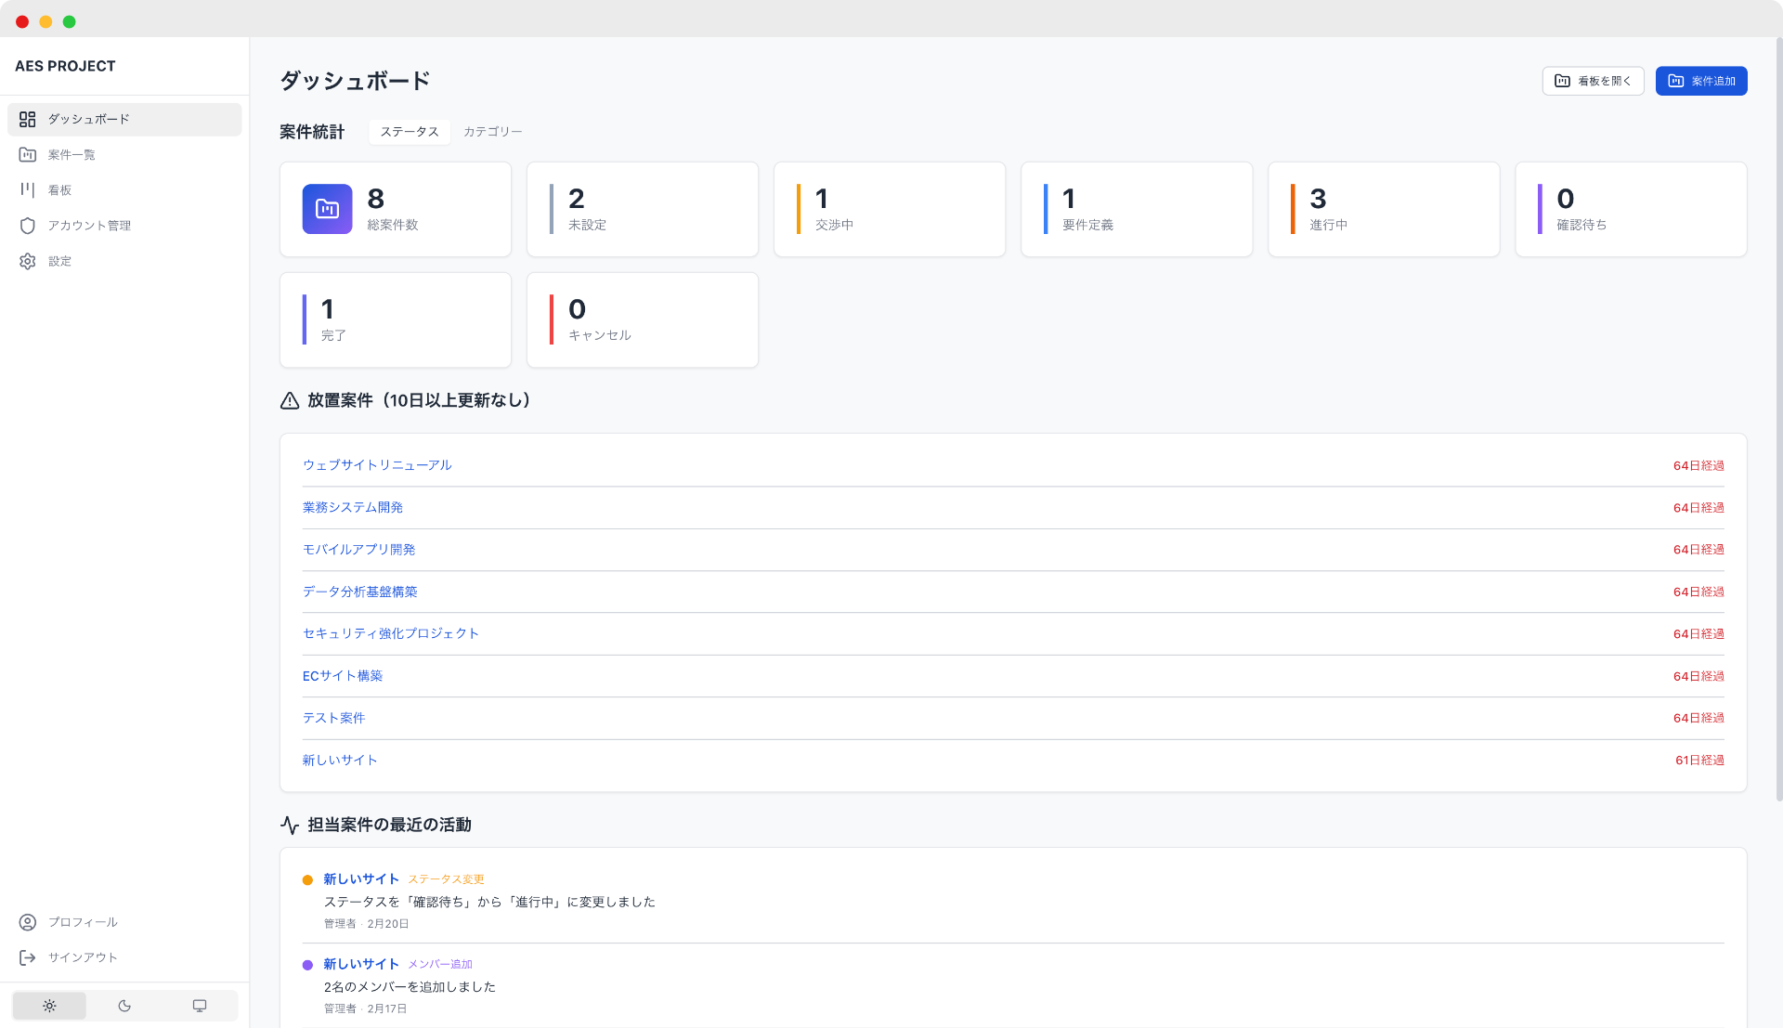Click the page vertical scrollbar
Image resolution: width=1783 pixels, height=1028 pixels.
click(1778, 418)
